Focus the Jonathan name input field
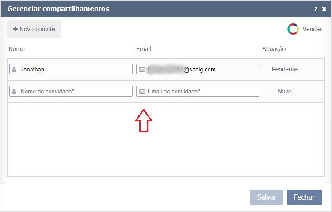The image size is (332, 212). point(75,69)
